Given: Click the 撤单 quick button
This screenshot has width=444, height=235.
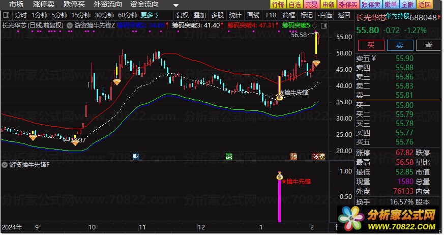Looking at the screenshot, I should [x=391, y=5].
